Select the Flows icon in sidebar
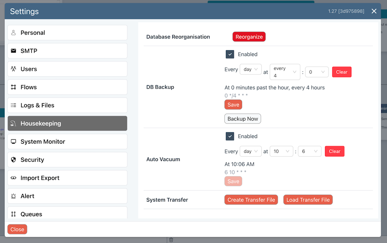Viewport: 387px width, 243px height. click(14, 87)
